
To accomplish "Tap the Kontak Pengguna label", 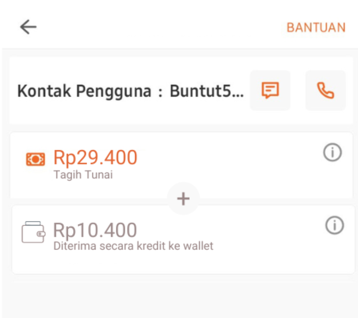I will point(84,91).
